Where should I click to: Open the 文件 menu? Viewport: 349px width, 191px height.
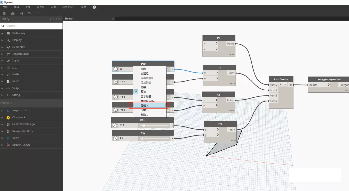(5, 7)
